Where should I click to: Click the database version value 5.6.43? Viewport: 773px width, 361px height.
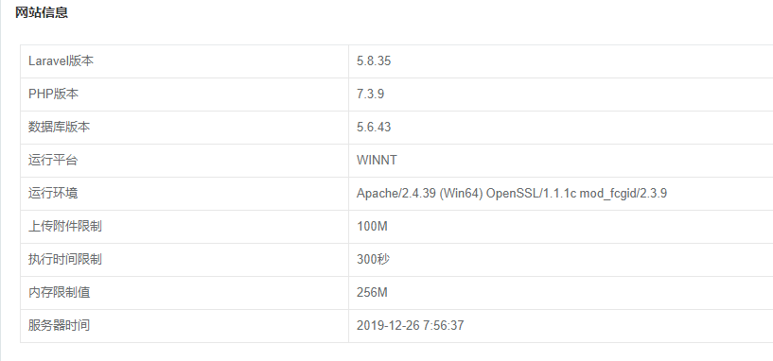pos(374,127)
